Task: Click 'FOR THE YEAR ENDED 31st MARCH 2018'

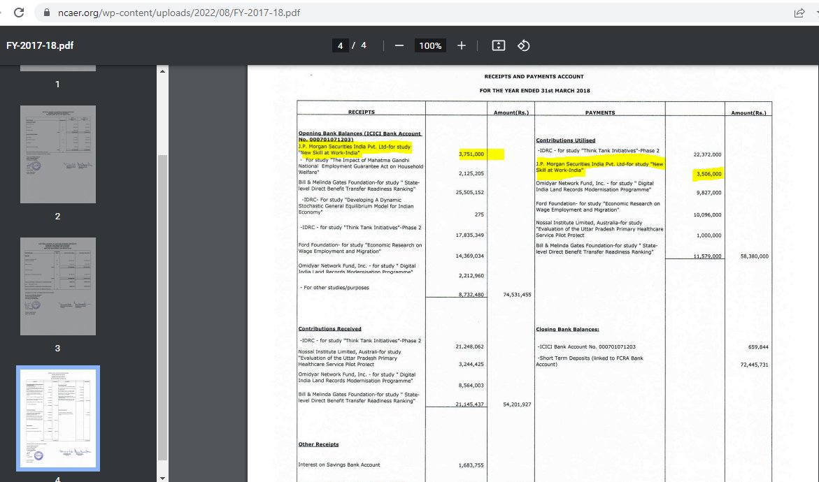Action: click(x=535, y=91)
